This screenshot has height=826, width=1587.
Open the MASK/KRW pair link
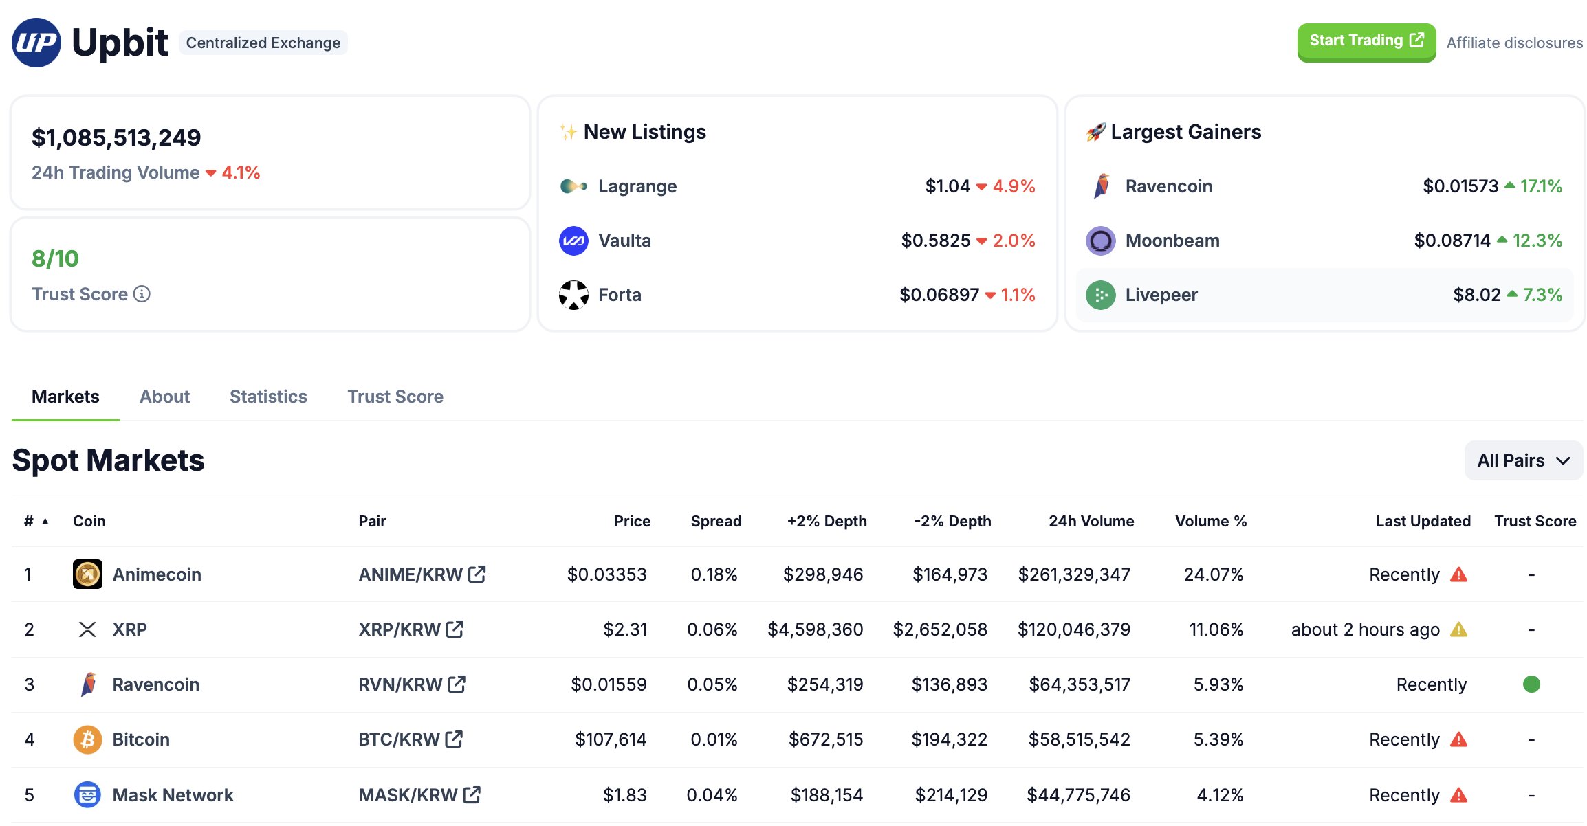(x=408, y=795)
